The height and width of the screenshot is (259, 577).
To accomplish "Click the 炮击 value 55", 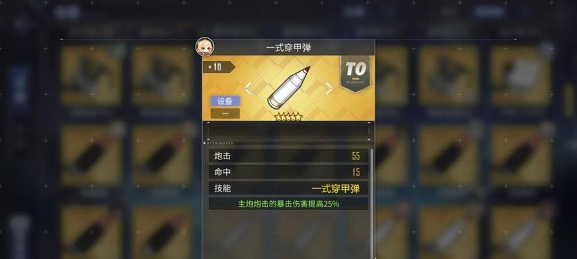I will 356,156.
